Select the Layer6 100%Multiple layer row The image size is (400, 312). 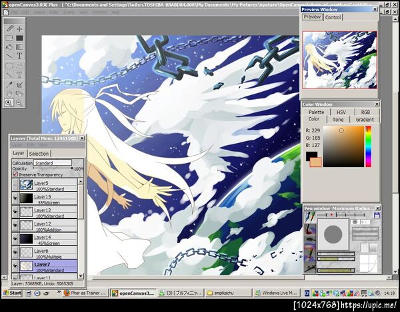pyautogui.click(x=45, y=252)
